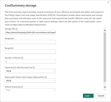Close the CostSummary.storage dialog
Screen dimensions: 111x102
pyautogui.click(x=108, y=2)
